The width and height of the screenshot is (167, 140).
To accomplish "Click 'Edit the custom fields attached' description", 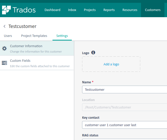I will pyautogui.click(x=40, y=66).
